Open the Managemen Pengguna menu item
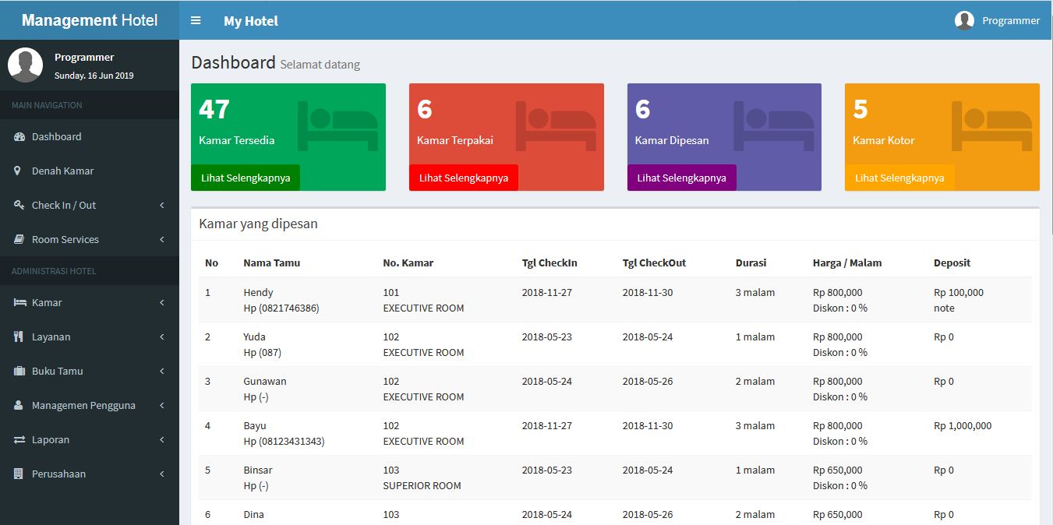Image resolution: width=1053 pixels, height=525 pixels. pyautogui.click(x=83, y=406)
